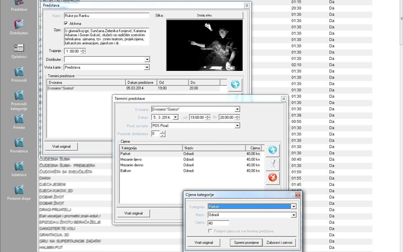Open the Djelatnici sidebar icon

[x=19, y=48]
